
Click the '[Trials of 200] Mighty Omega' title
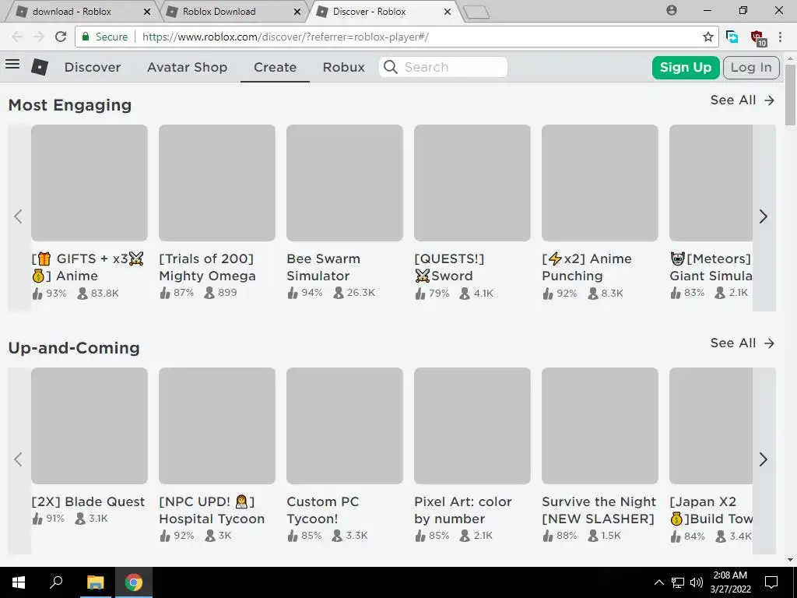pos(207,268)
